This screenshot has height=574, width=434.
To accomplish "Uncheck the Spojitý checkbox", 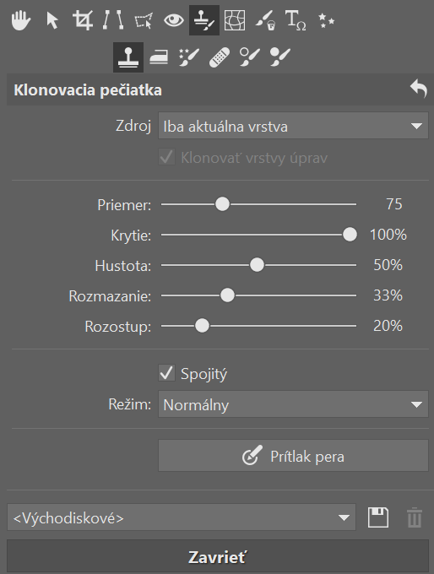I will coord(166,373).
